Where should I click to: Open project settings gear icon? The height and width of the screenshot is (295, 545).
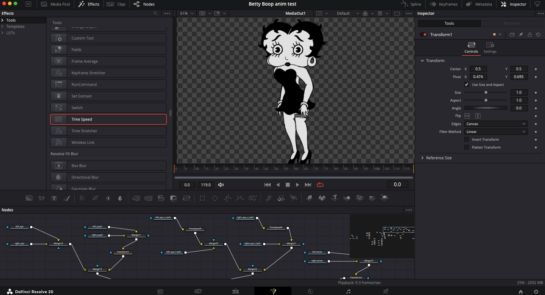coord(536,292)
